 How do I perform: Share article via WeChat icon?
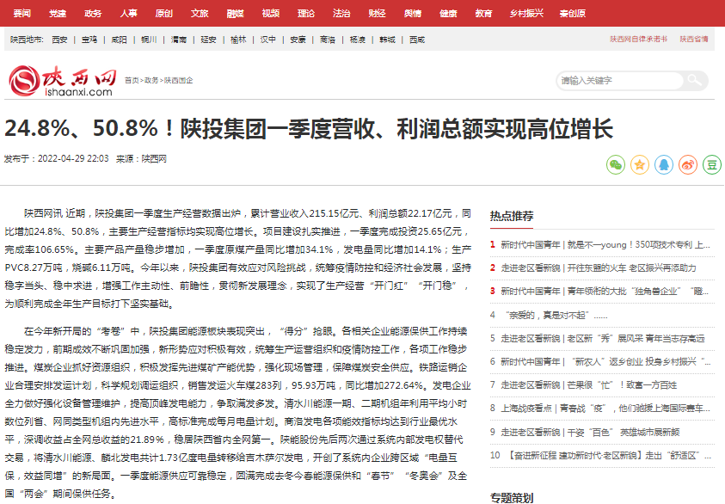(x=615, y=164)
